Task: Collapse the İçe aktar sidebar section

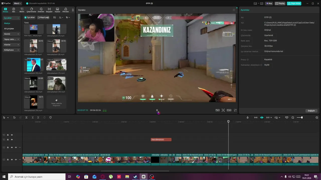Action: [12, 18]
